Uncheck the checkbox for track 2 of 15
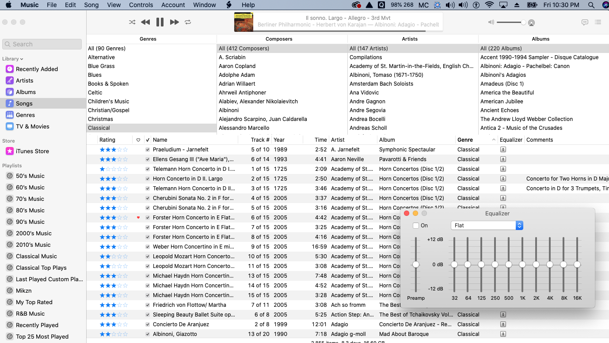The width and height of the screenshot is (609, 343). pos(148,179)
